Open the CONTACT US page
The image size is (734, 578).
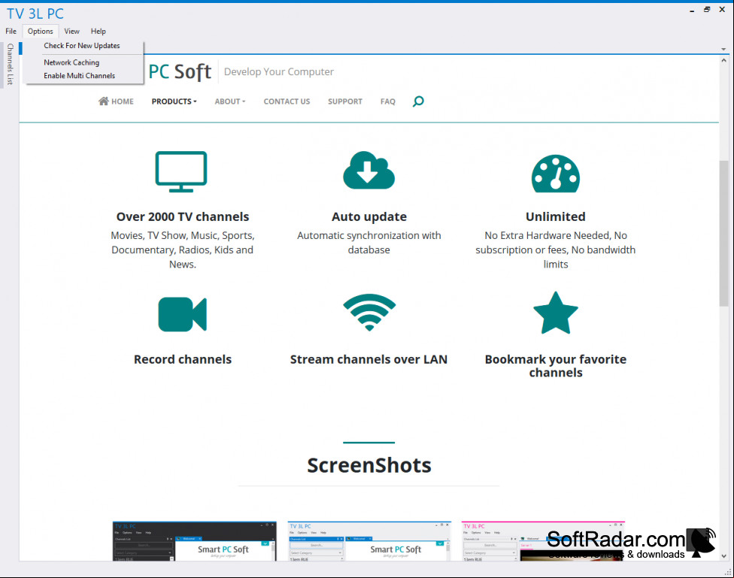click(287, 101)
